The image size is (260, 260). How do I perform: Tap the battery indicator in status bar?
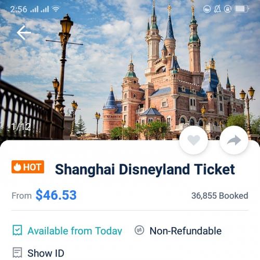242,9
